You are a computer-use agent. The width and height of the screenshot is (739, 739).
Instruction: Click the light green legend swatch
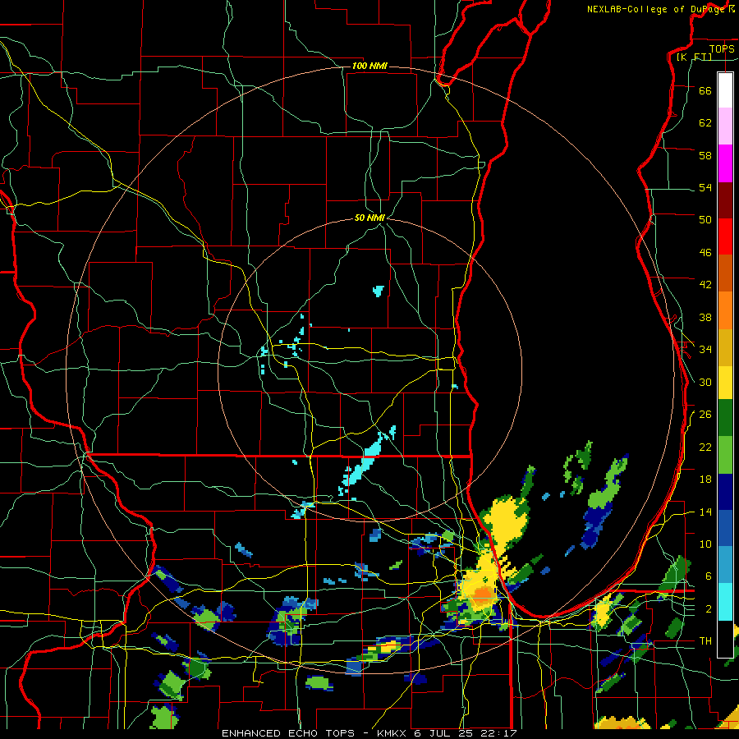click(725, 455)
